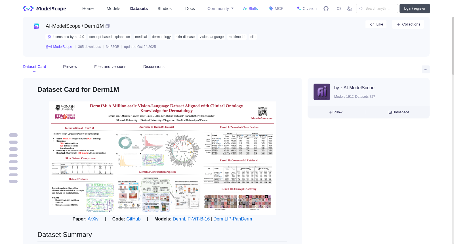The width and height of the screenshot is (454, 244).
Task: Open the Models section
Action: (113, 9)
